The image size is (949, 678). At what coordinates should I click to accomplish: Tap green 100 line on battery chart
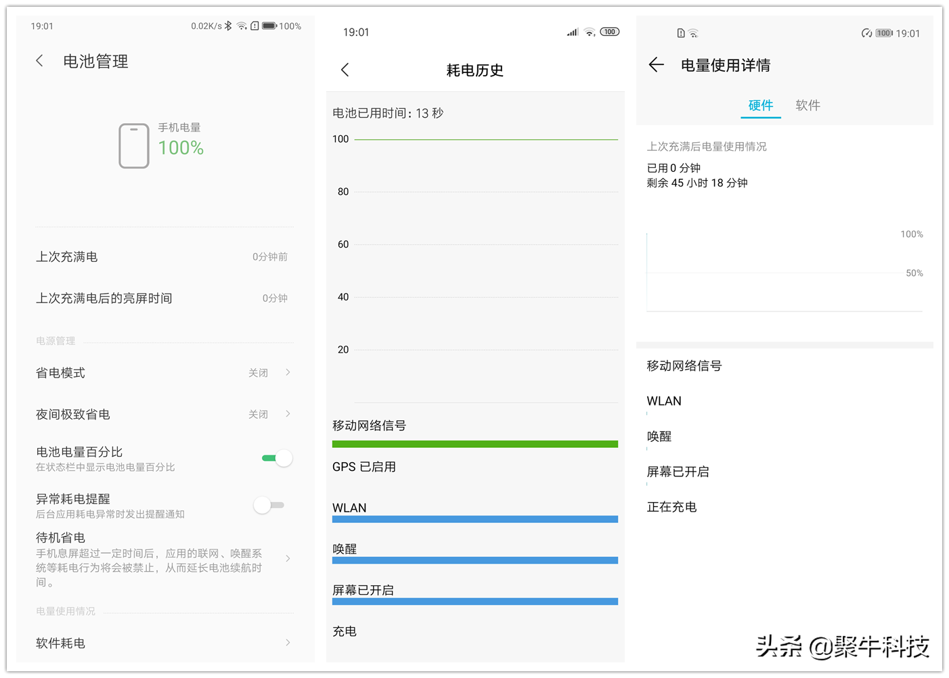coord(486,139)
